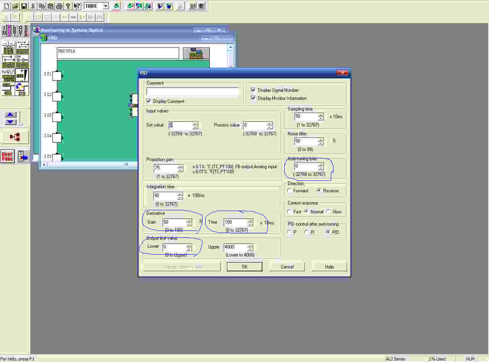Click the blue up arrow in the palette

[11, 115]
